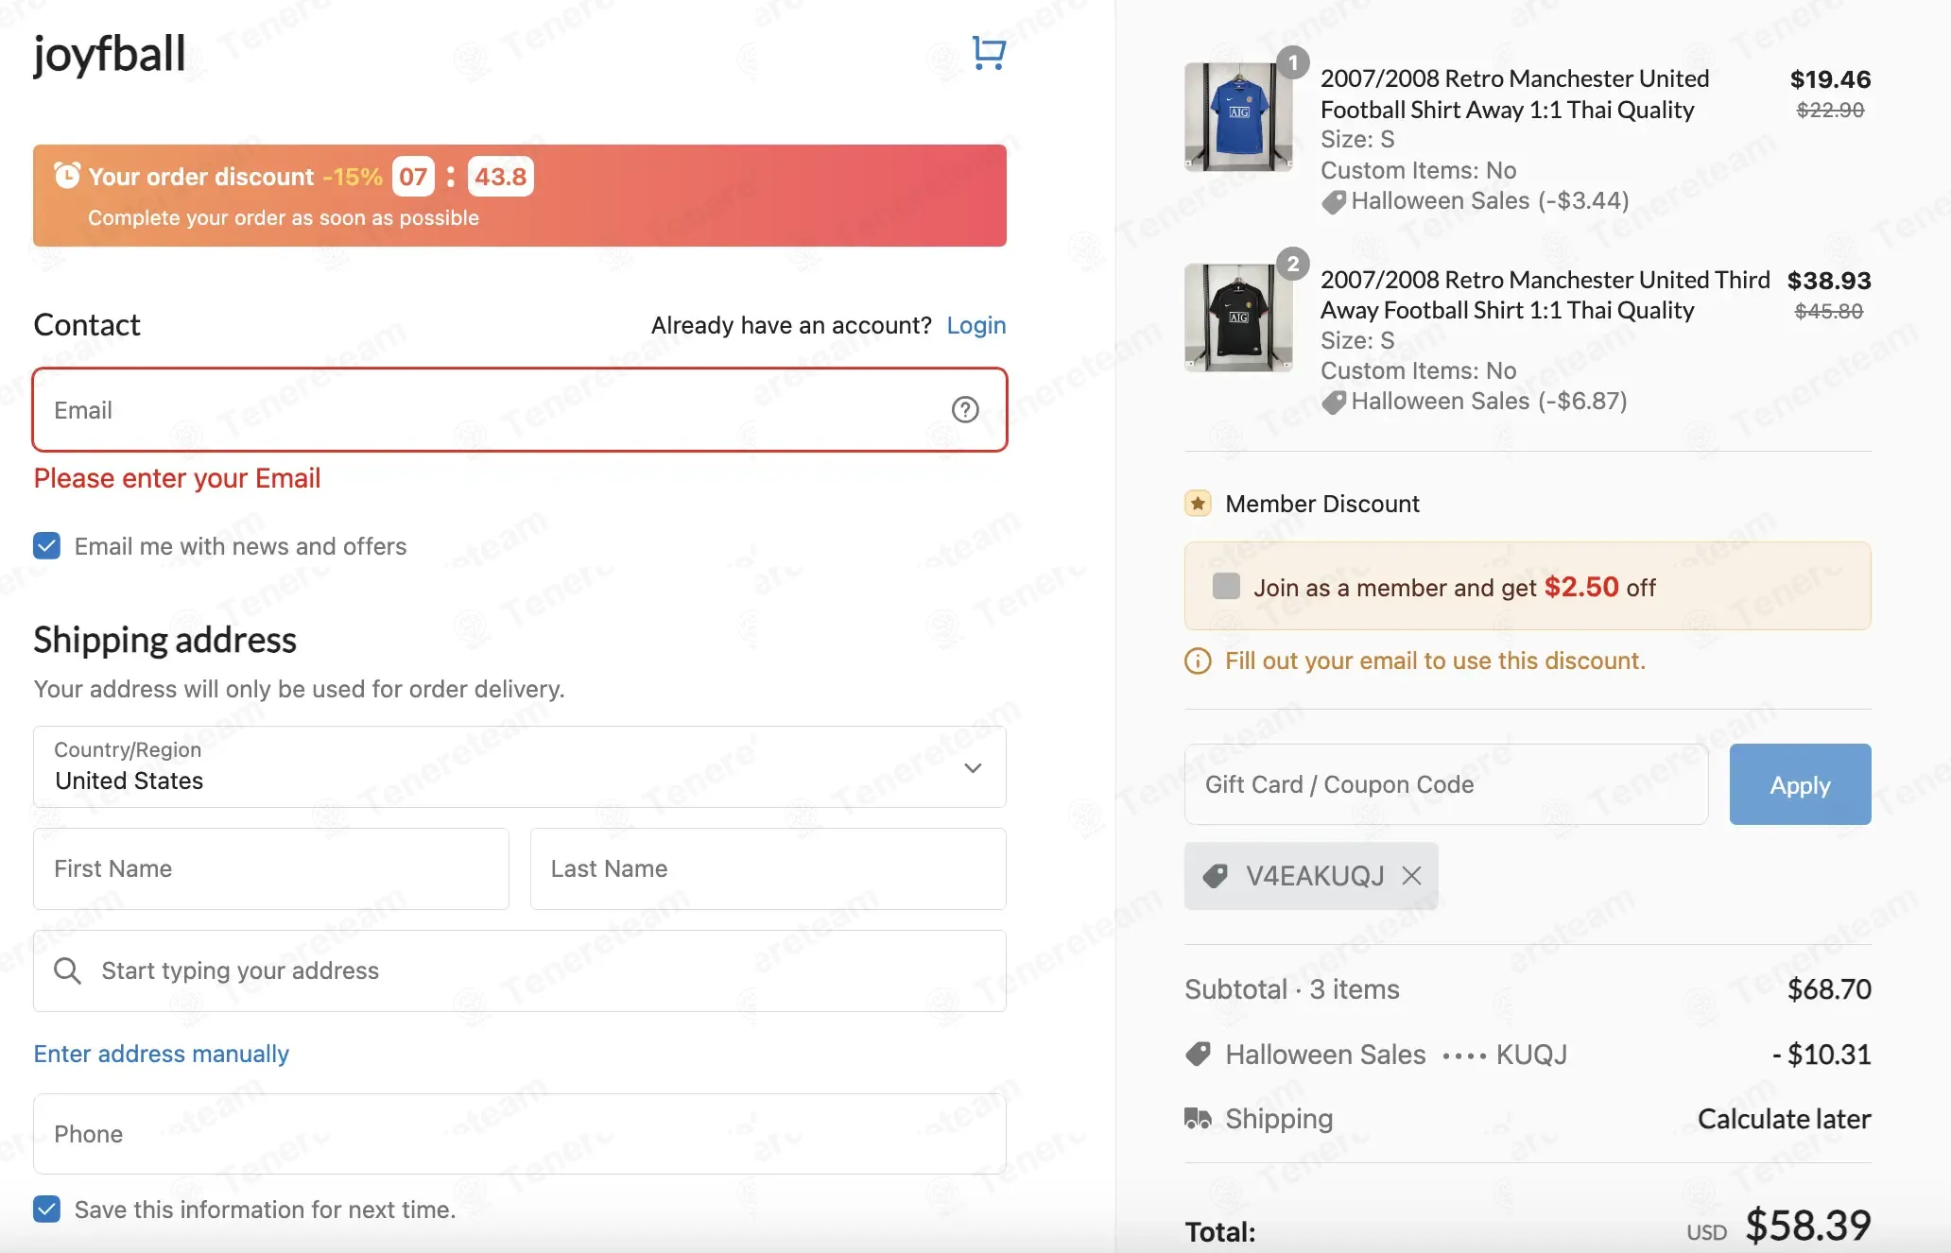
Task: Click the - $10.31 discount amount
Action: pos(1822,1055)
